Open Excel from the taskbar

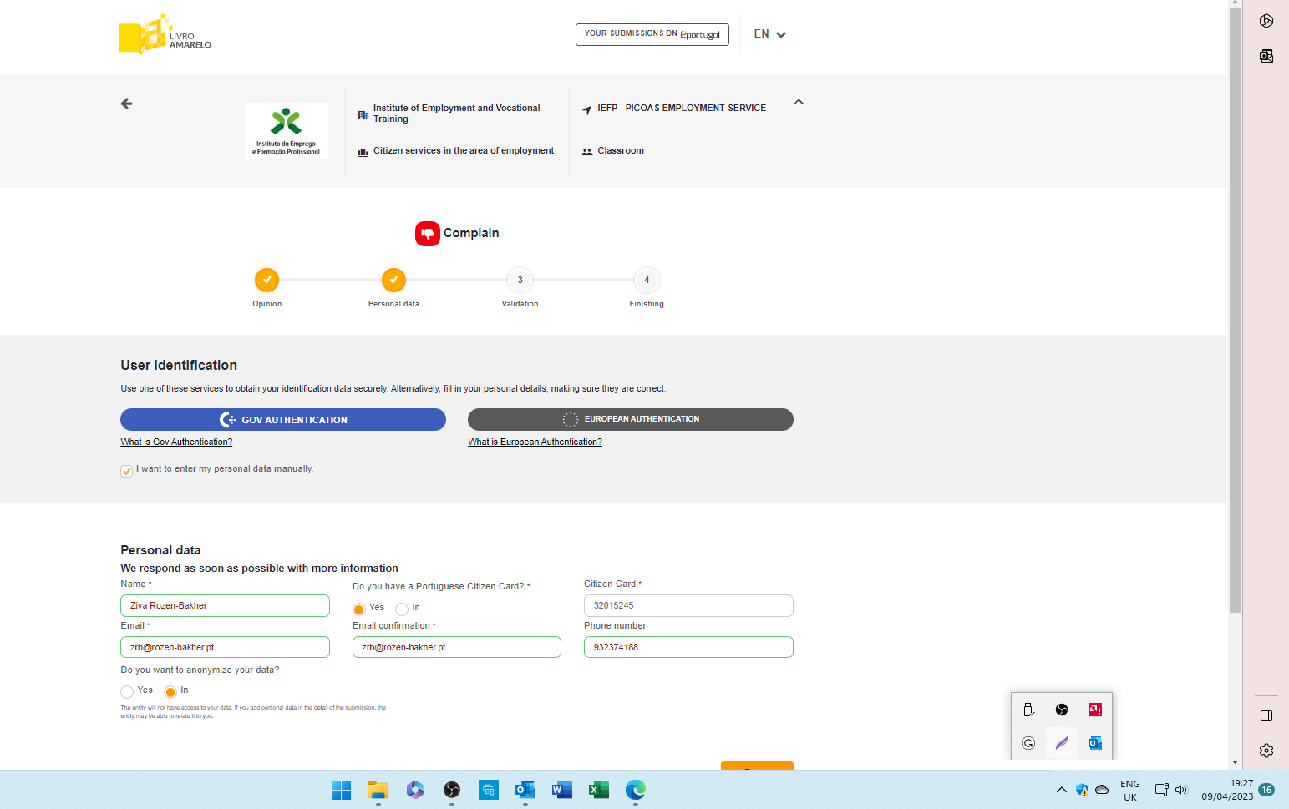click(599, 790)
